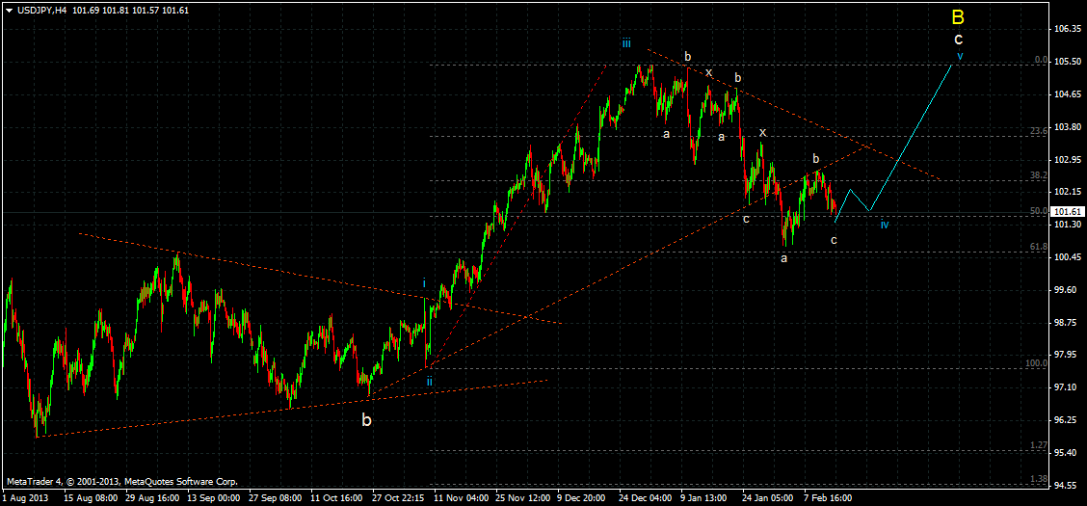Click the 98.75 price axis label
The image size is (1087, 506).
(x=1068, y=322)
